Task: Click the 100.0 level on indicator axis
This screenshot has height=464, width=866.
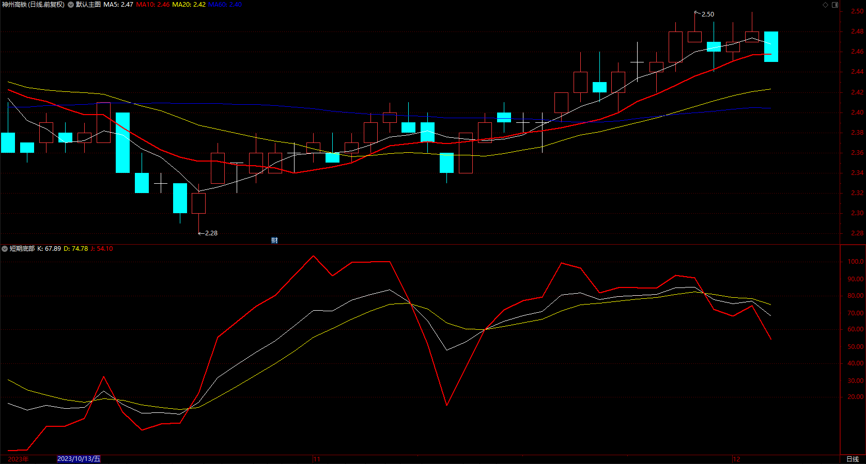Action: coord(856,262)
